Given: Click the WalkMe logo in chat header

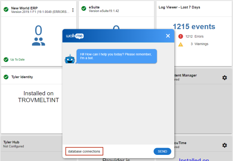Looking at the screenshot, I should [x=75, y=36].
